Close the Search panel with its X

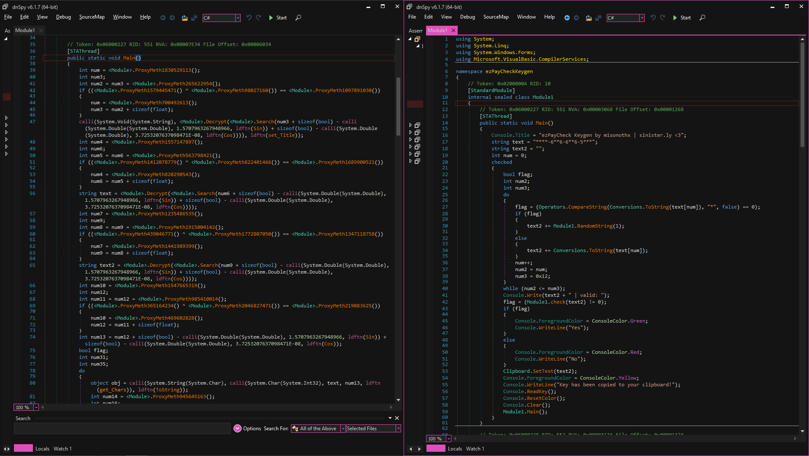click(397, 418)
